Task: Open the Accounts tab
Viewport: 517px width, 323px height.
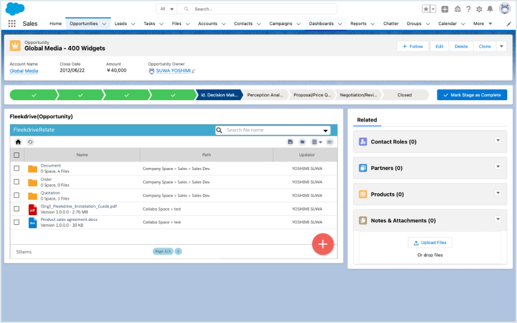Action: coord(207,24)
